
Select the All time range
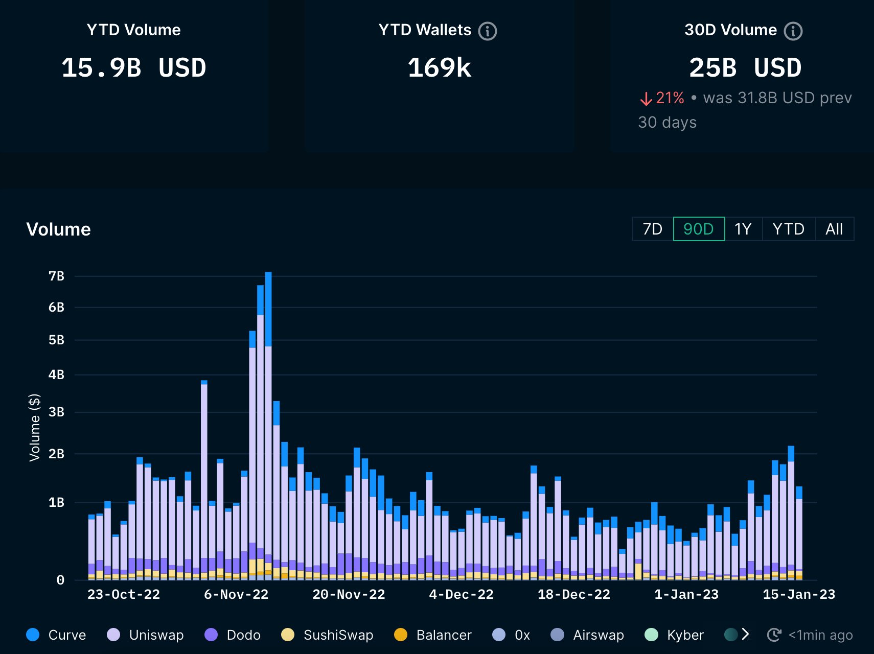point(834,229)
